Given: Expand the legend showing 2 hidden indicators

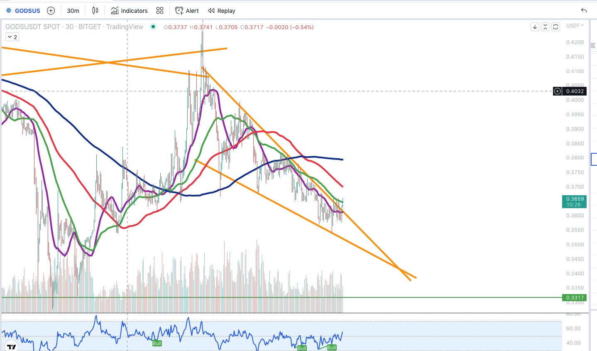Looking at the screenshot, I should click(x=12, y=37).
